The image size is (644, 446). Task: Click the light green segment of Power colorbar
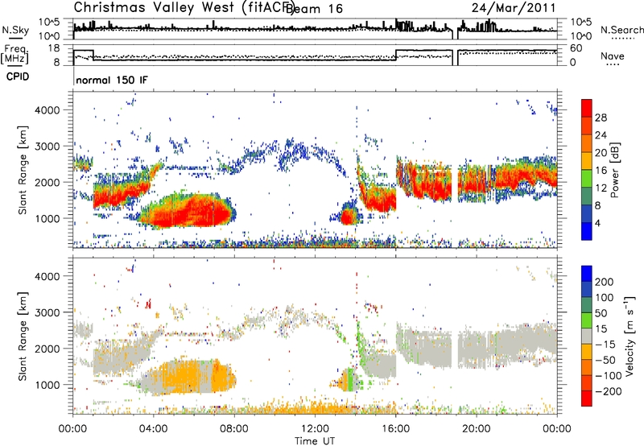coord(587,179)
